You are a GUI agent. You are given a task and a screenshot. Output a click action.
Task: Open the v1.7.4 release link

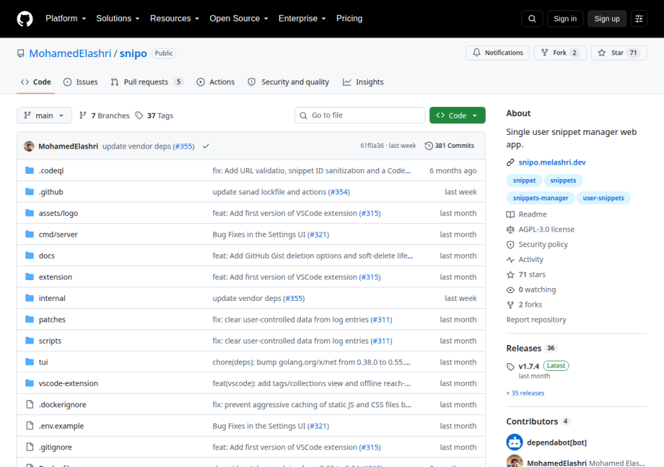click(528, 366)
